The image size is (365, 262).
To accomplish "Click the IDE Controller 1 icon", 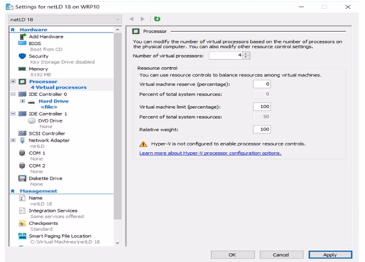I will [22, 114].
